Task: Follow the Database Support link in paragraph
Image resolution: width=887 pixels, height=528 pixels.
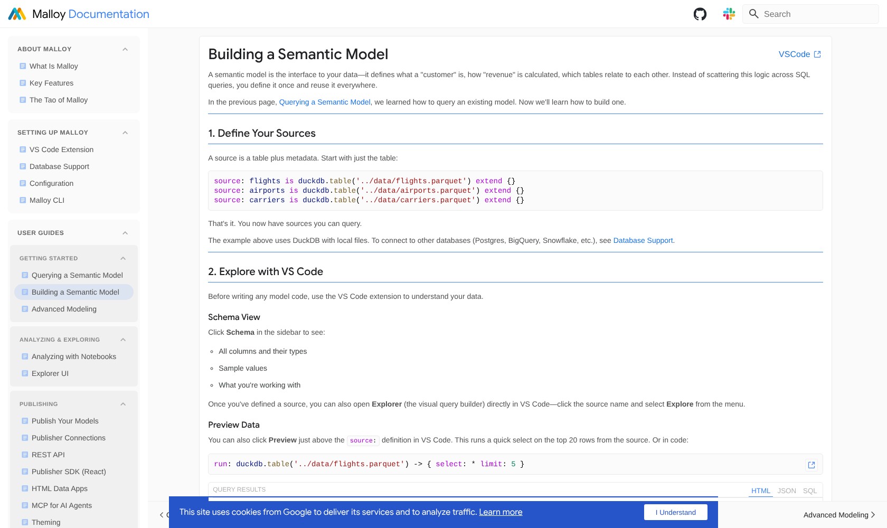Action: (643, 240)
